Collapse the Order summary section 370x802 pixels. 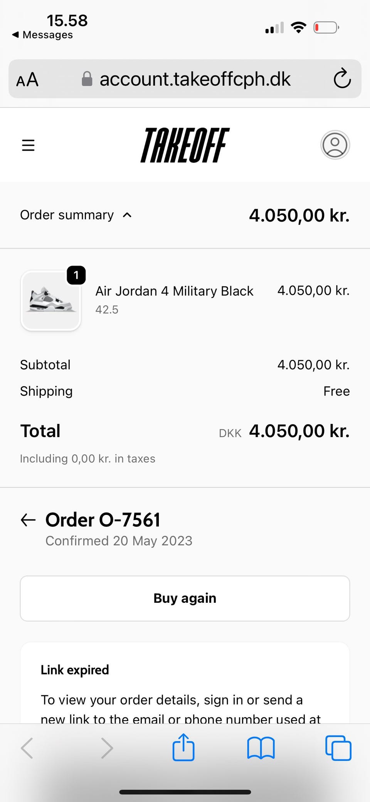coord(67,215)
